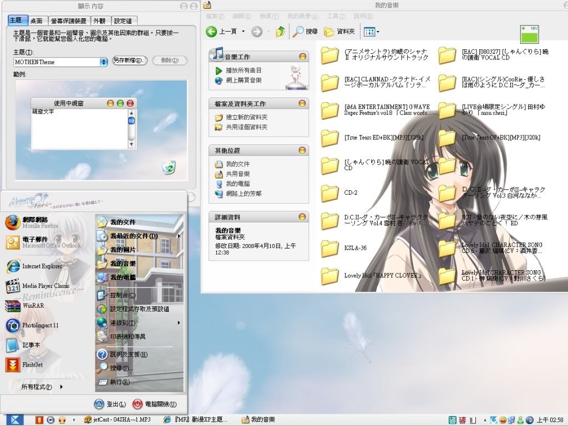Viewport: 568px width, 426px height.
Task: Click the 電腦關機 shutdown button
Action: (155, 404)
